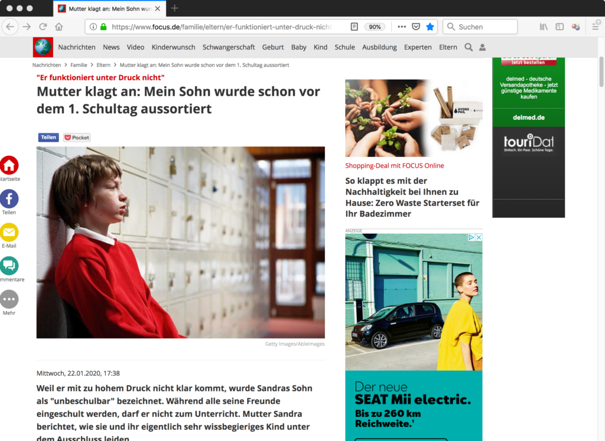605x441 pixels.
Task: Share article via Facebook sidebar icon
Action: tap(9, 199)
